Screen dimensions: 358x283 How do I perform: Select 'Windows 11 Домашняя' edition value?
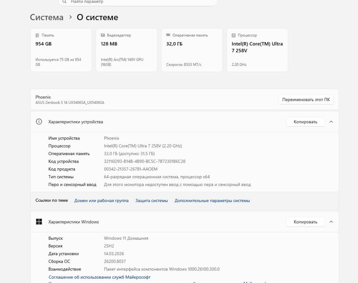click(126, 238)
